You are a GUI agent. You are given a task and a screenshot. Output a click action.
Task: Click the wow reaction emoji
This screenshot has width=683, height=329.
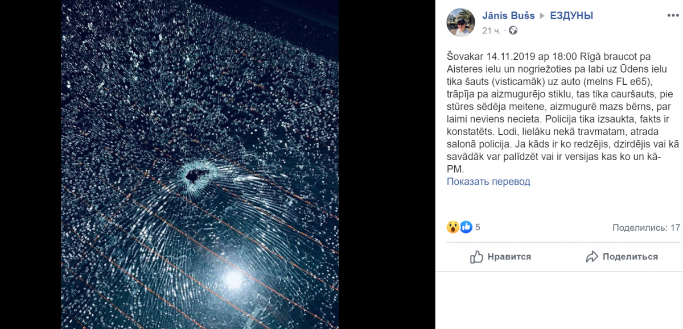coord(453,227)
